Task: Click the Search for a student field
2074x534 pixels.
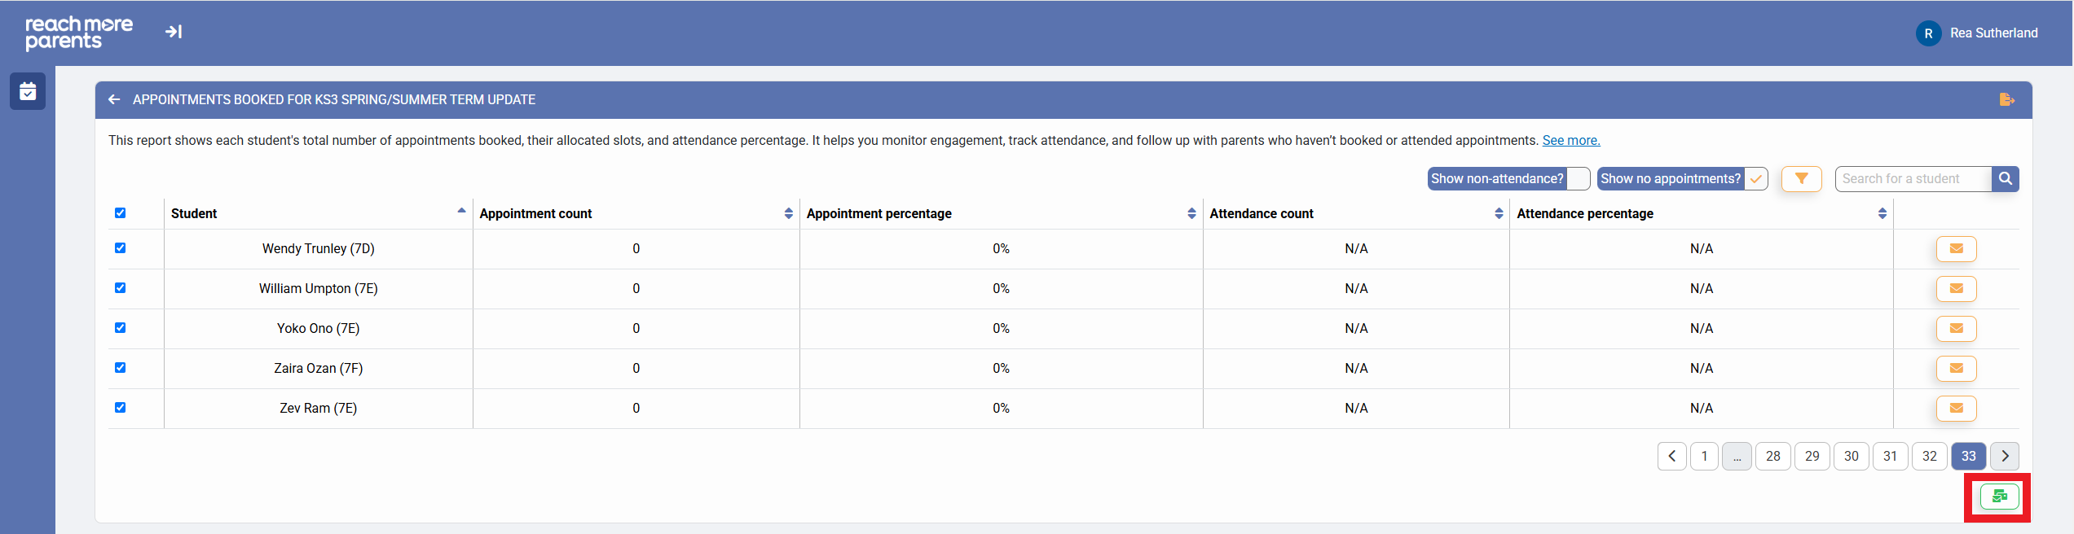Action: (1912, 178)
